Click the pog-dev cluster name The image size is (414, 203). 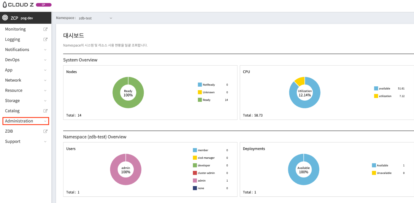click(x=27, y=18)
